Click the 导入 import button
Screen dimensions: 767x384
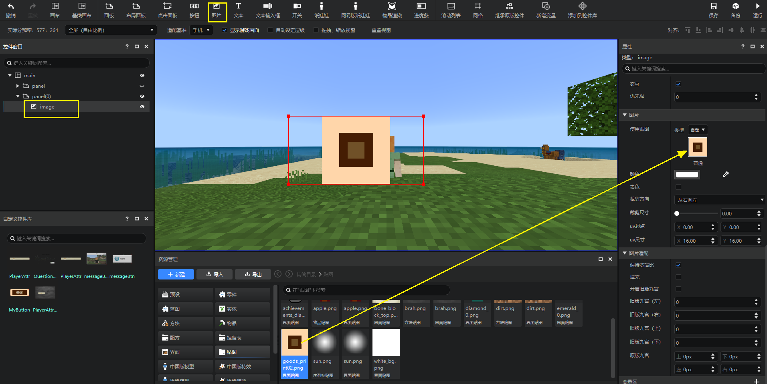215,274
